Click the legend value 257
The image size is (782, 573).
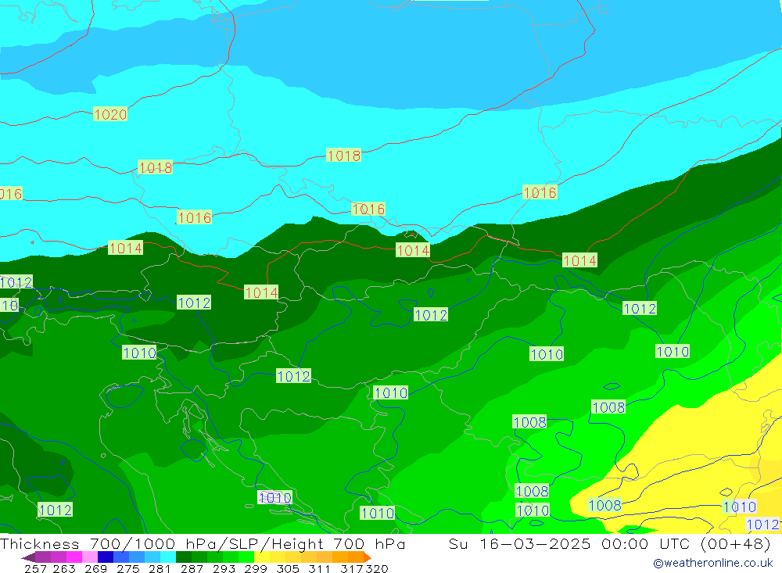click(35, 568)
